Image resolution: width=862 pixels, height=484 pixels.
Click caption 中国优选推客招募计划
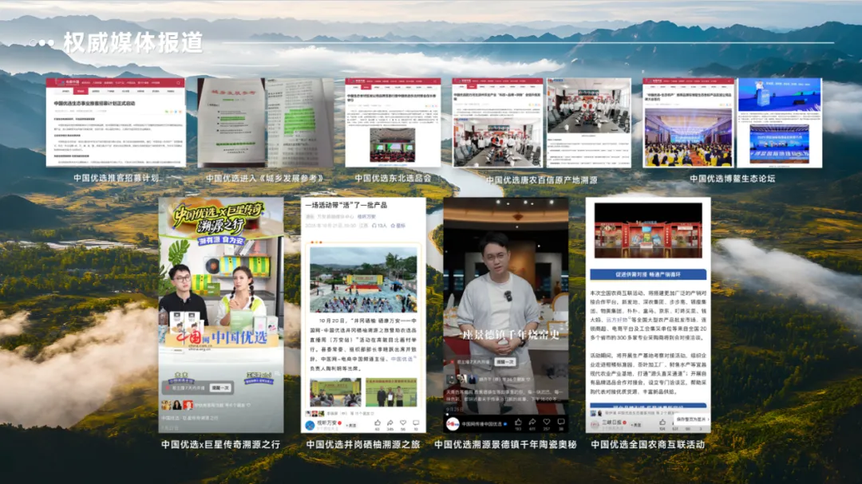pos(116,178)
